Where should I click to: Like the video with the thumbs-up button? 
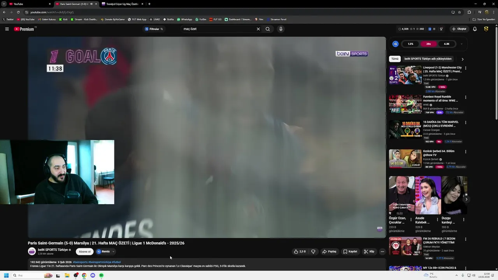tap(300, 252)
